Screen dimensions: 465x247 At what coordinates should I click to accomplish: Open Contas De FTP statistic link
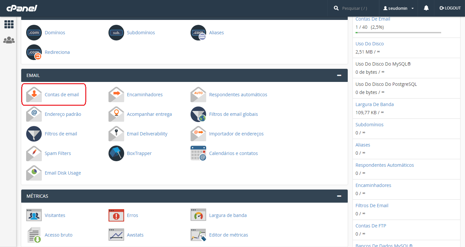click(x=371, y=226)
